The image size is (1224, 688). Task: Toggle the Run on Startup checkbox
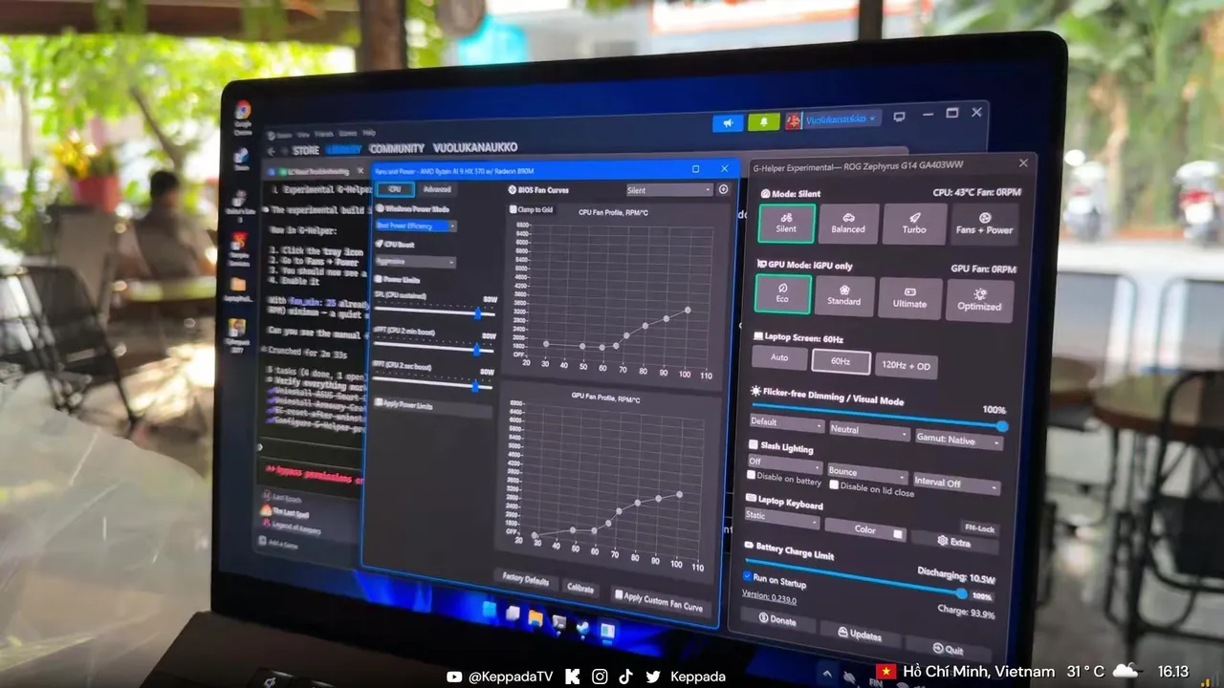tap(747, 577)
